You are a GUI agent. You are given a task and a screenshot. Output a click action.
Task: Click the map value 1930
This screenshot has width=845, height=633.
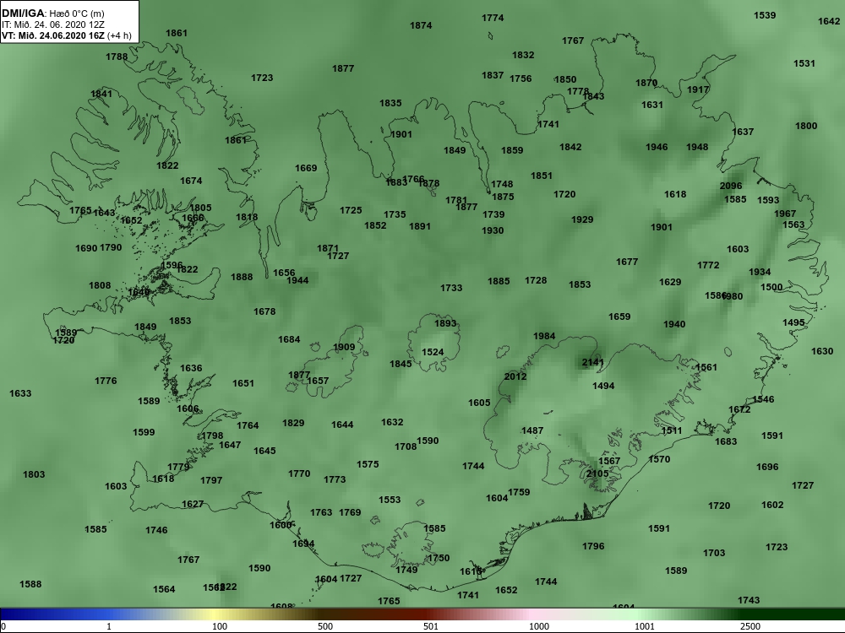click(x=493, y=230)
